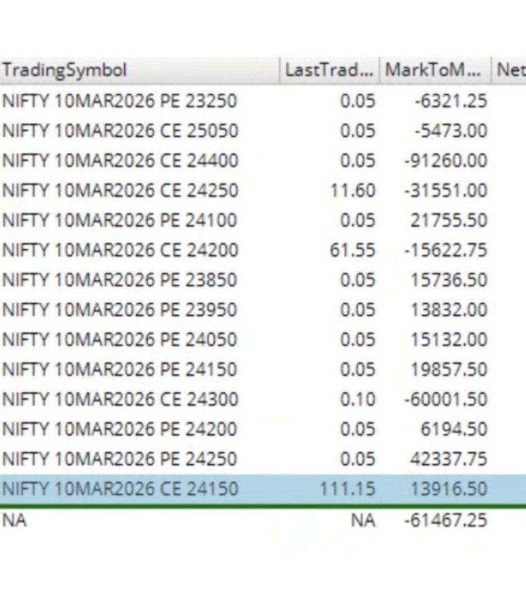Select row NIFTY 10MAR2026 PE 24250
The image size is (526, 604).
tap(263, 459)
